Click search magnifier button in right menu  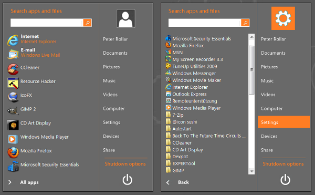click(x=245, y=23)
